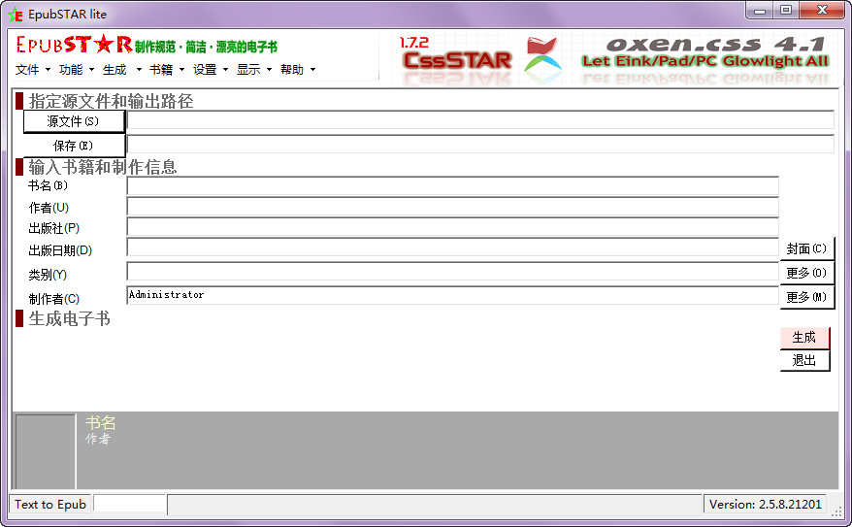Open the 生成 menu in menu bar
Image resolution: width=852 pixels, height=527 pixels.
coord(115,70)
